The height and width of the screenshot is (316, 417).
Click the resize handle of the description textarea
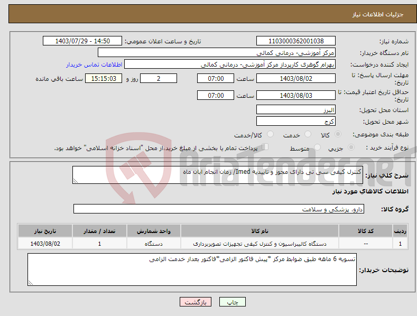[76, 181]
